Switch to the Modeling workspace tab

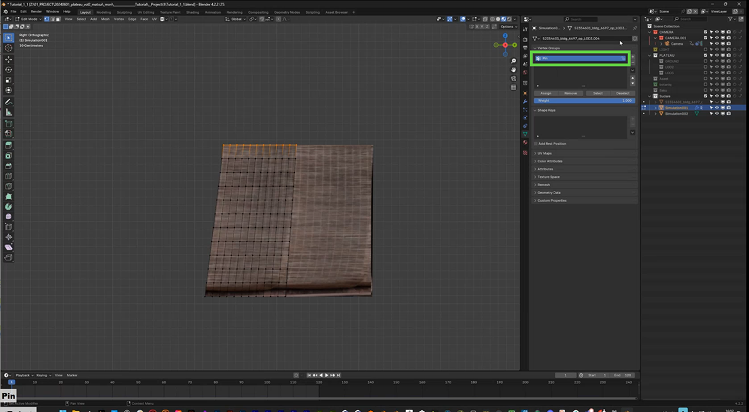pos(104,12)
